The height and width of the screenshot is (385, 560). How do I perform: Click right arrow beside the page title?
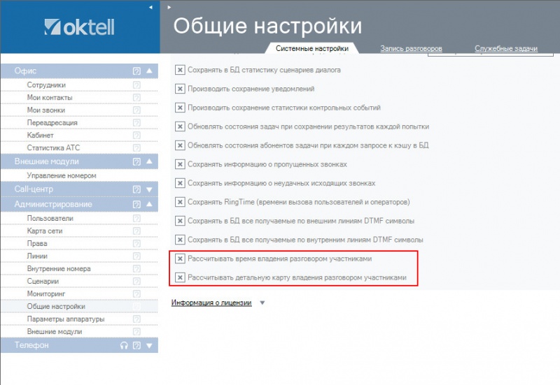[169, 7]
